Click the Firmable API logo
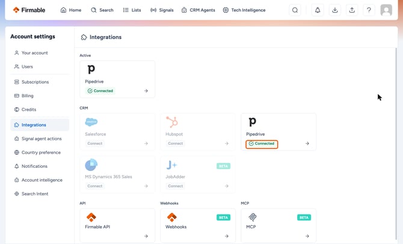 pos(91,218)
